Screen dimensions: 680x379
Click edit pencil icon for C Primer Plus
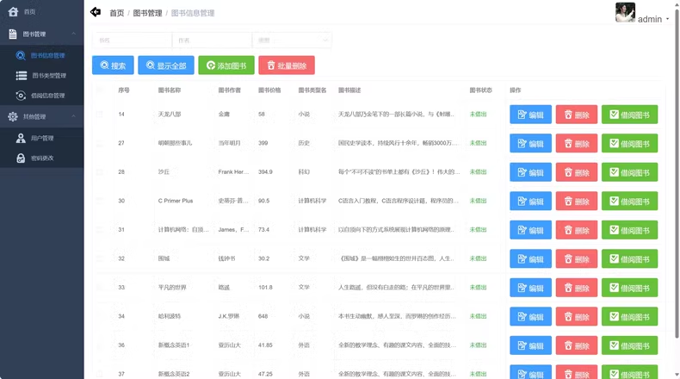coord(522,201)
